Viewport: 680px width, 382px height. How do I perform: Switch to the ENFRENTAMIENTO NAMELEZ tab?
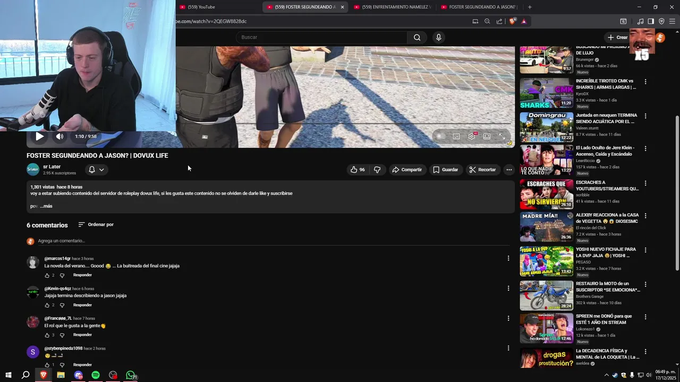coord(392,7)
